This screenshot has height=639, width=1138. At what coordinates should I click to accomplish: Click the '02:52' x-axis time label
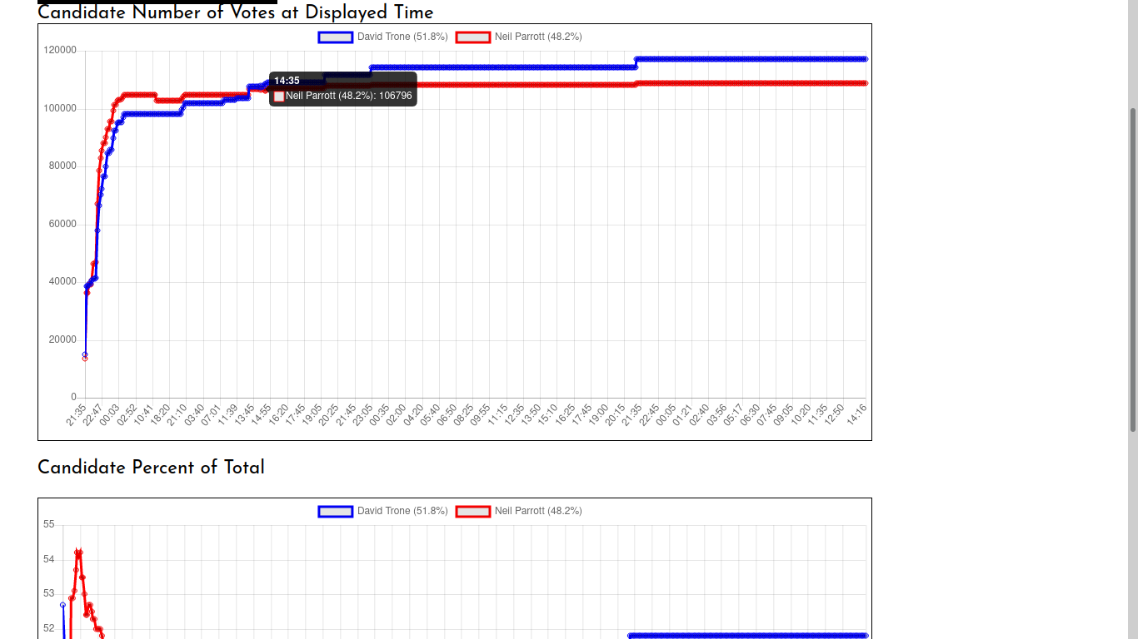(x=127, y=414)
